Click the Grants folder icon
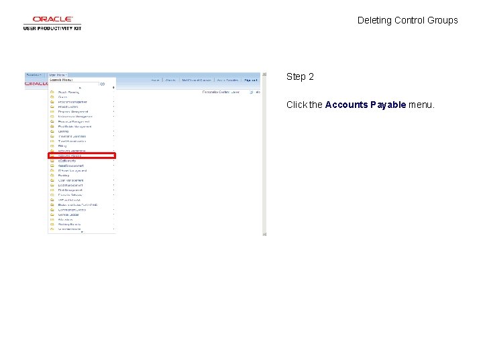 52,97
